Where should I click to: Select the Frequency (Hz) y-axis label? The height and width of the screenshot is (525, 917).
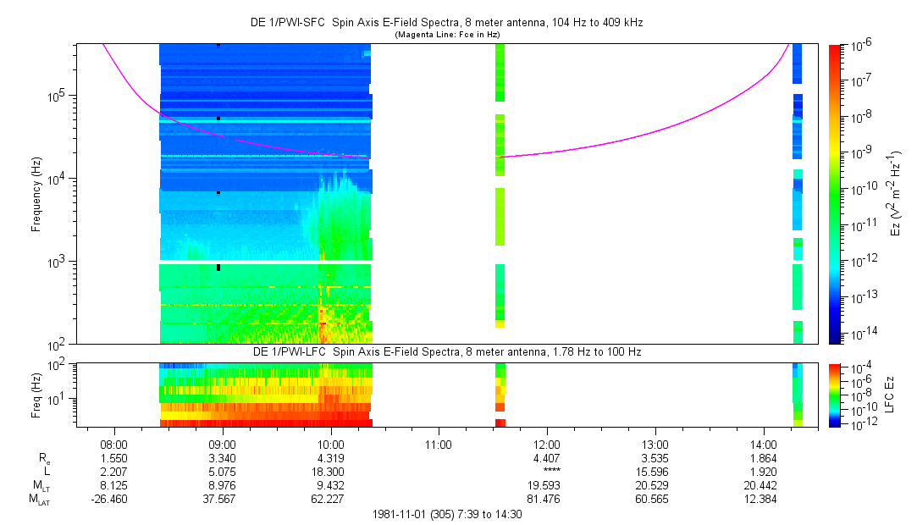36,193
